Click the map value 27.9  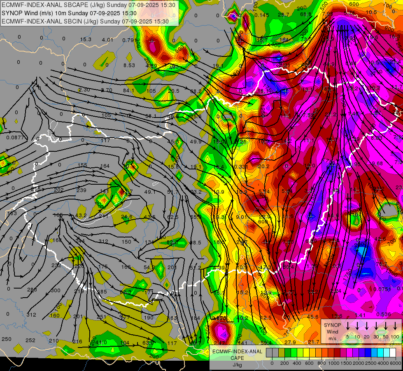[x=290, y=342]
